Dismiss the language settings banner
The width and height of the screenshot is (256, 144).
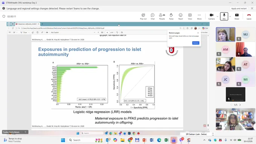point(252,8)
